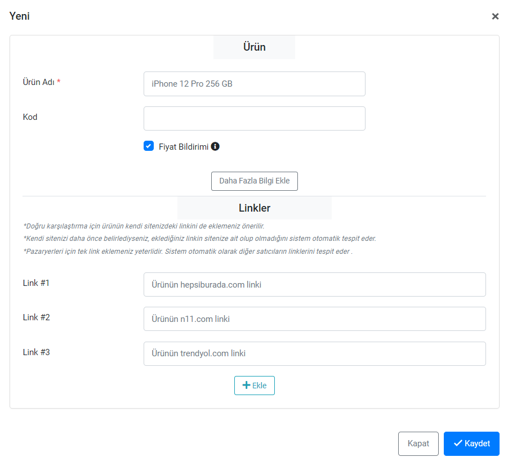This screenshot has height=466, width=508.
Task: Click the Ürün Adı field label
Action: (39, 82)
